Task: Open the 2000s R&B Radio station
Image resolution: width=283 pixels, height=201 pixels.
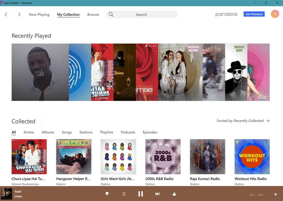Action: click(x=163, y=157)
